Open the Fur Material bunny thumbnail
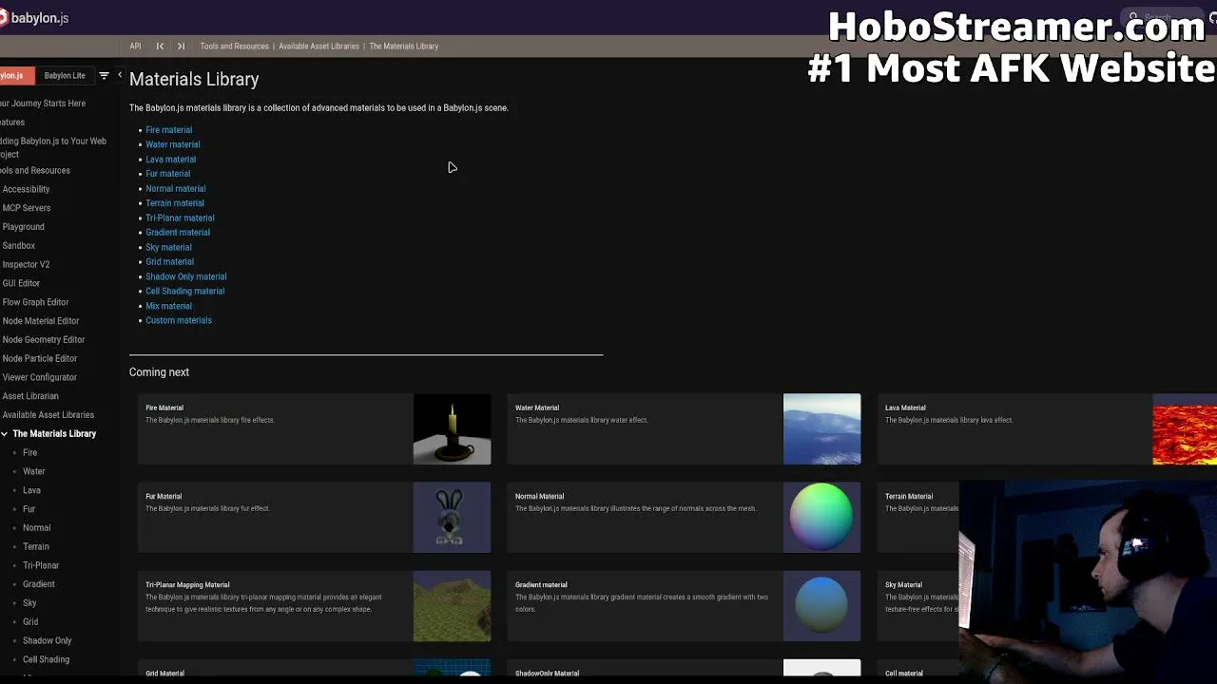The image size is (1217, 684). [x=453, y=518]
